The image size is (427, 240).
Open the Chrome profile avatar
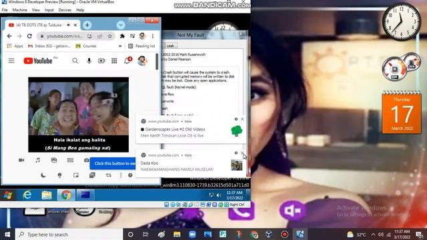click(142, 36)
